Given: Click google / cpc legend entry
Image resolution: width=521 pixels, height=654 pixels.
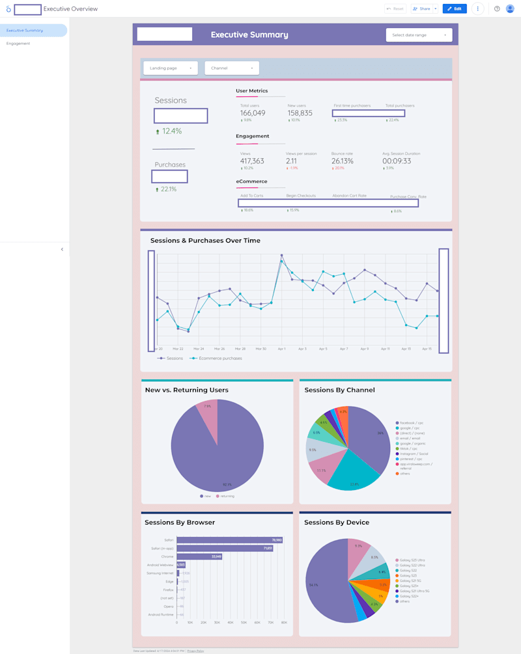Looking at the screenshot, I should pyautogui.click(x=408, y=428).
